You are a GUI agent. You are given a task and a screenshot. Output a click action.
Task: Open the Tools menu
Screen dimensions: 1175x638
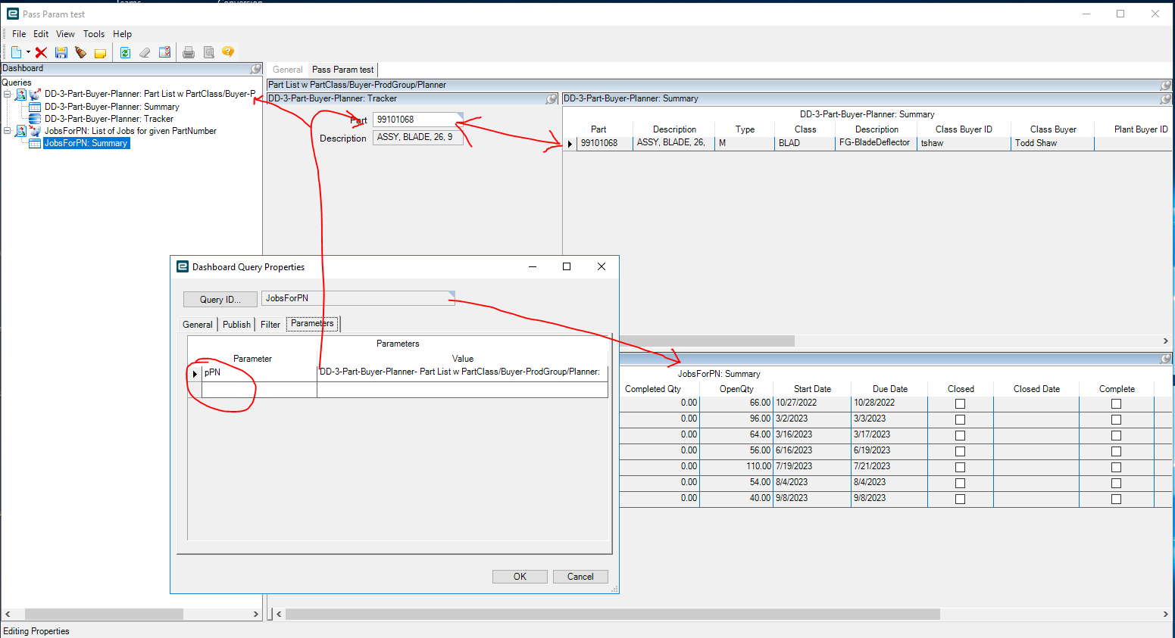coord(94,34)
